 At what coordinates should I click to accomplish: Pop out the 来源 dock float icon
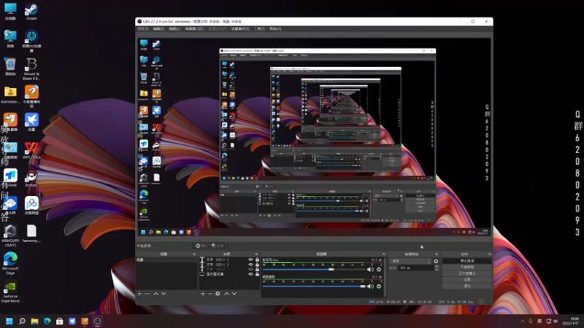point(256,254)
